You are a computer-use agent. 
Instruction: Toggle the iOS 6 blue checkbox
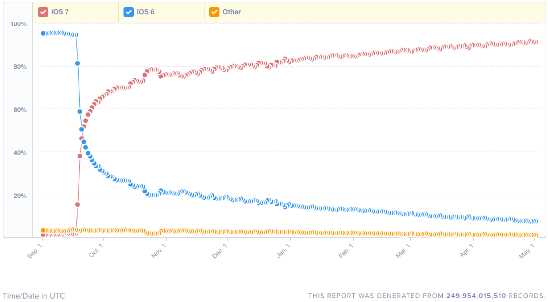pyautogui.click(x=129, y=12)
